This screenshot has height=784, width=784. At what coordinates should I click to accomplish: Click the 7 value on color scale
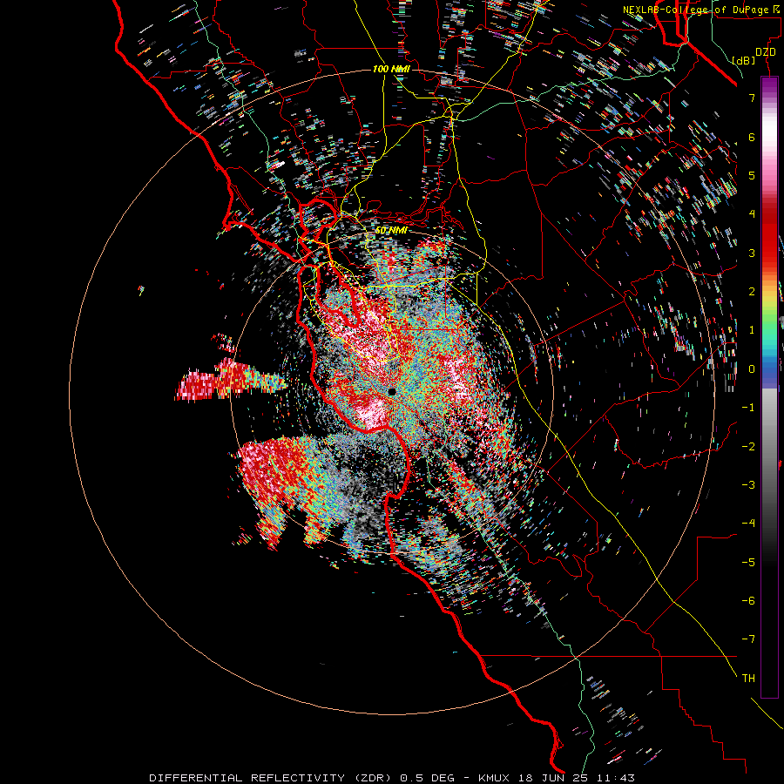[752, 98]
